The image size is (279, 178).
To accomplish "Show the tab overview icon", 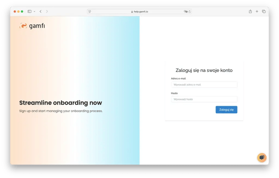I will 264,11.
